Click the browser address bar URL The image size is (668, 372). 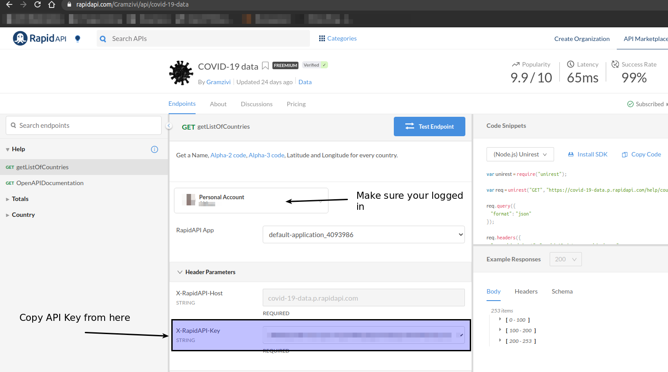[x=132, y=4]
